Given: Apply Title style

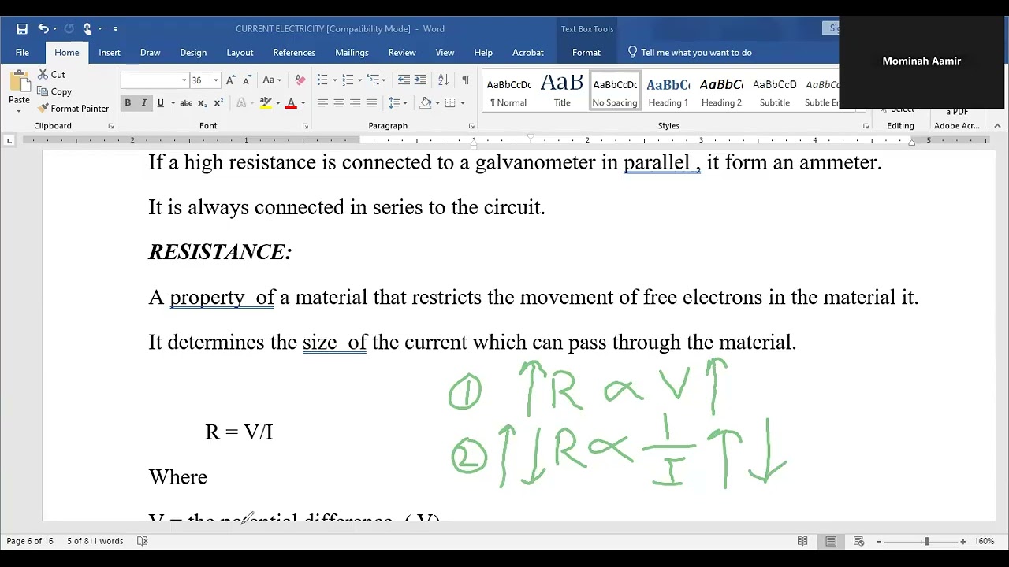Looking at the screenshot, I should [x=562, y=91].
